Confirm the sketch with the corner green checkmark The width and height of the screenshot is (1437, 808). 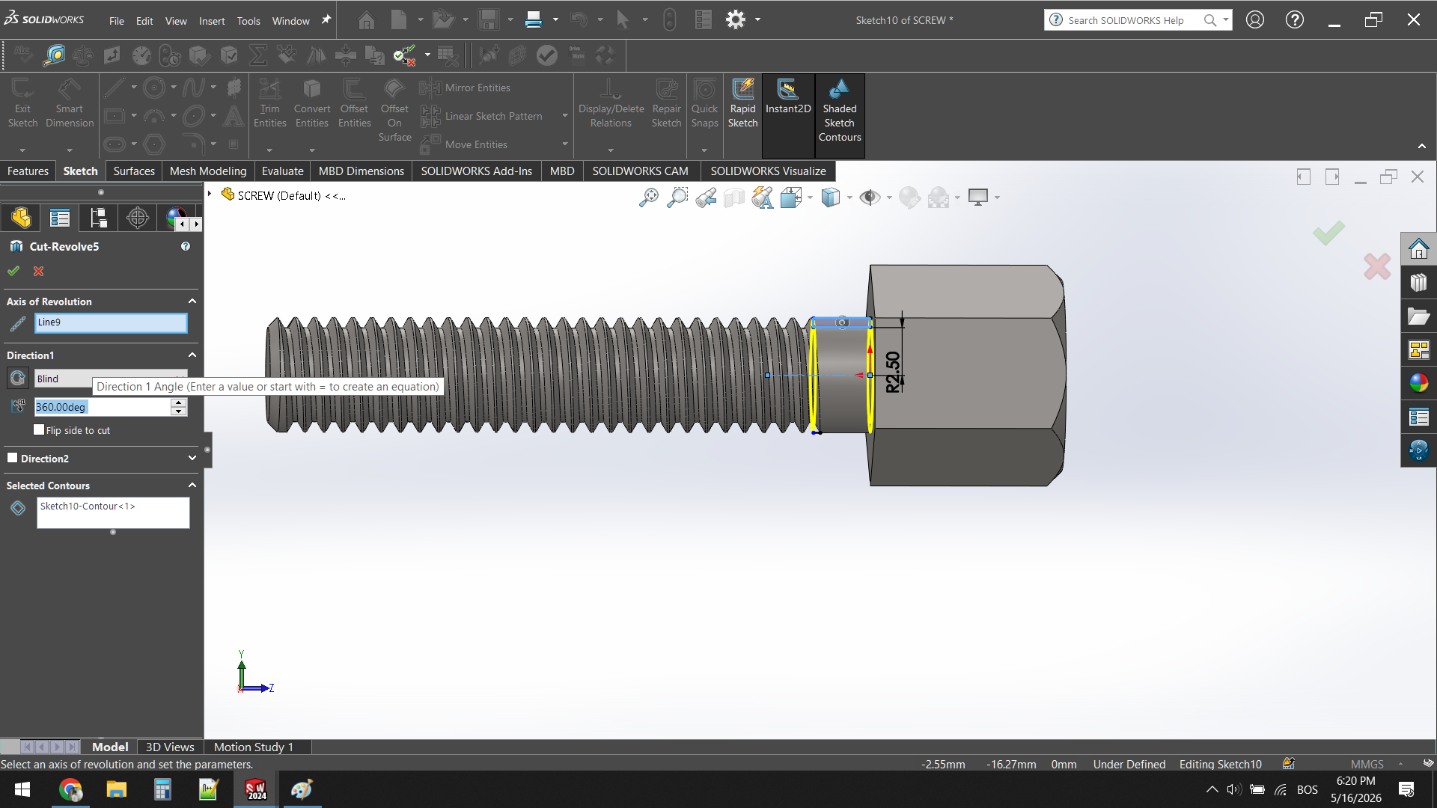(x=1328, y=233)
